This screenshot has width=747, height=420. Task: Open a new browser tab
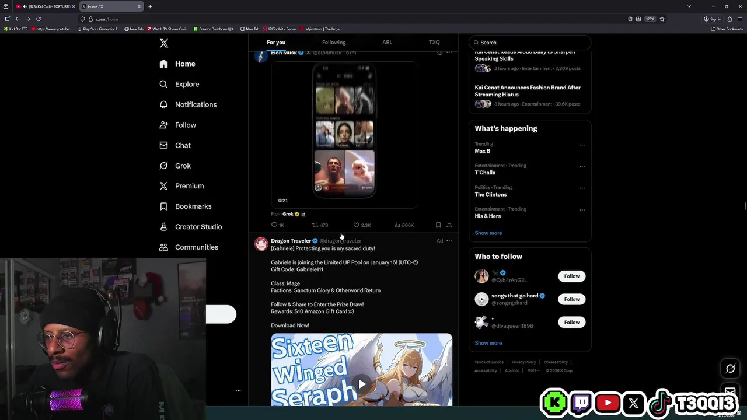150,6
